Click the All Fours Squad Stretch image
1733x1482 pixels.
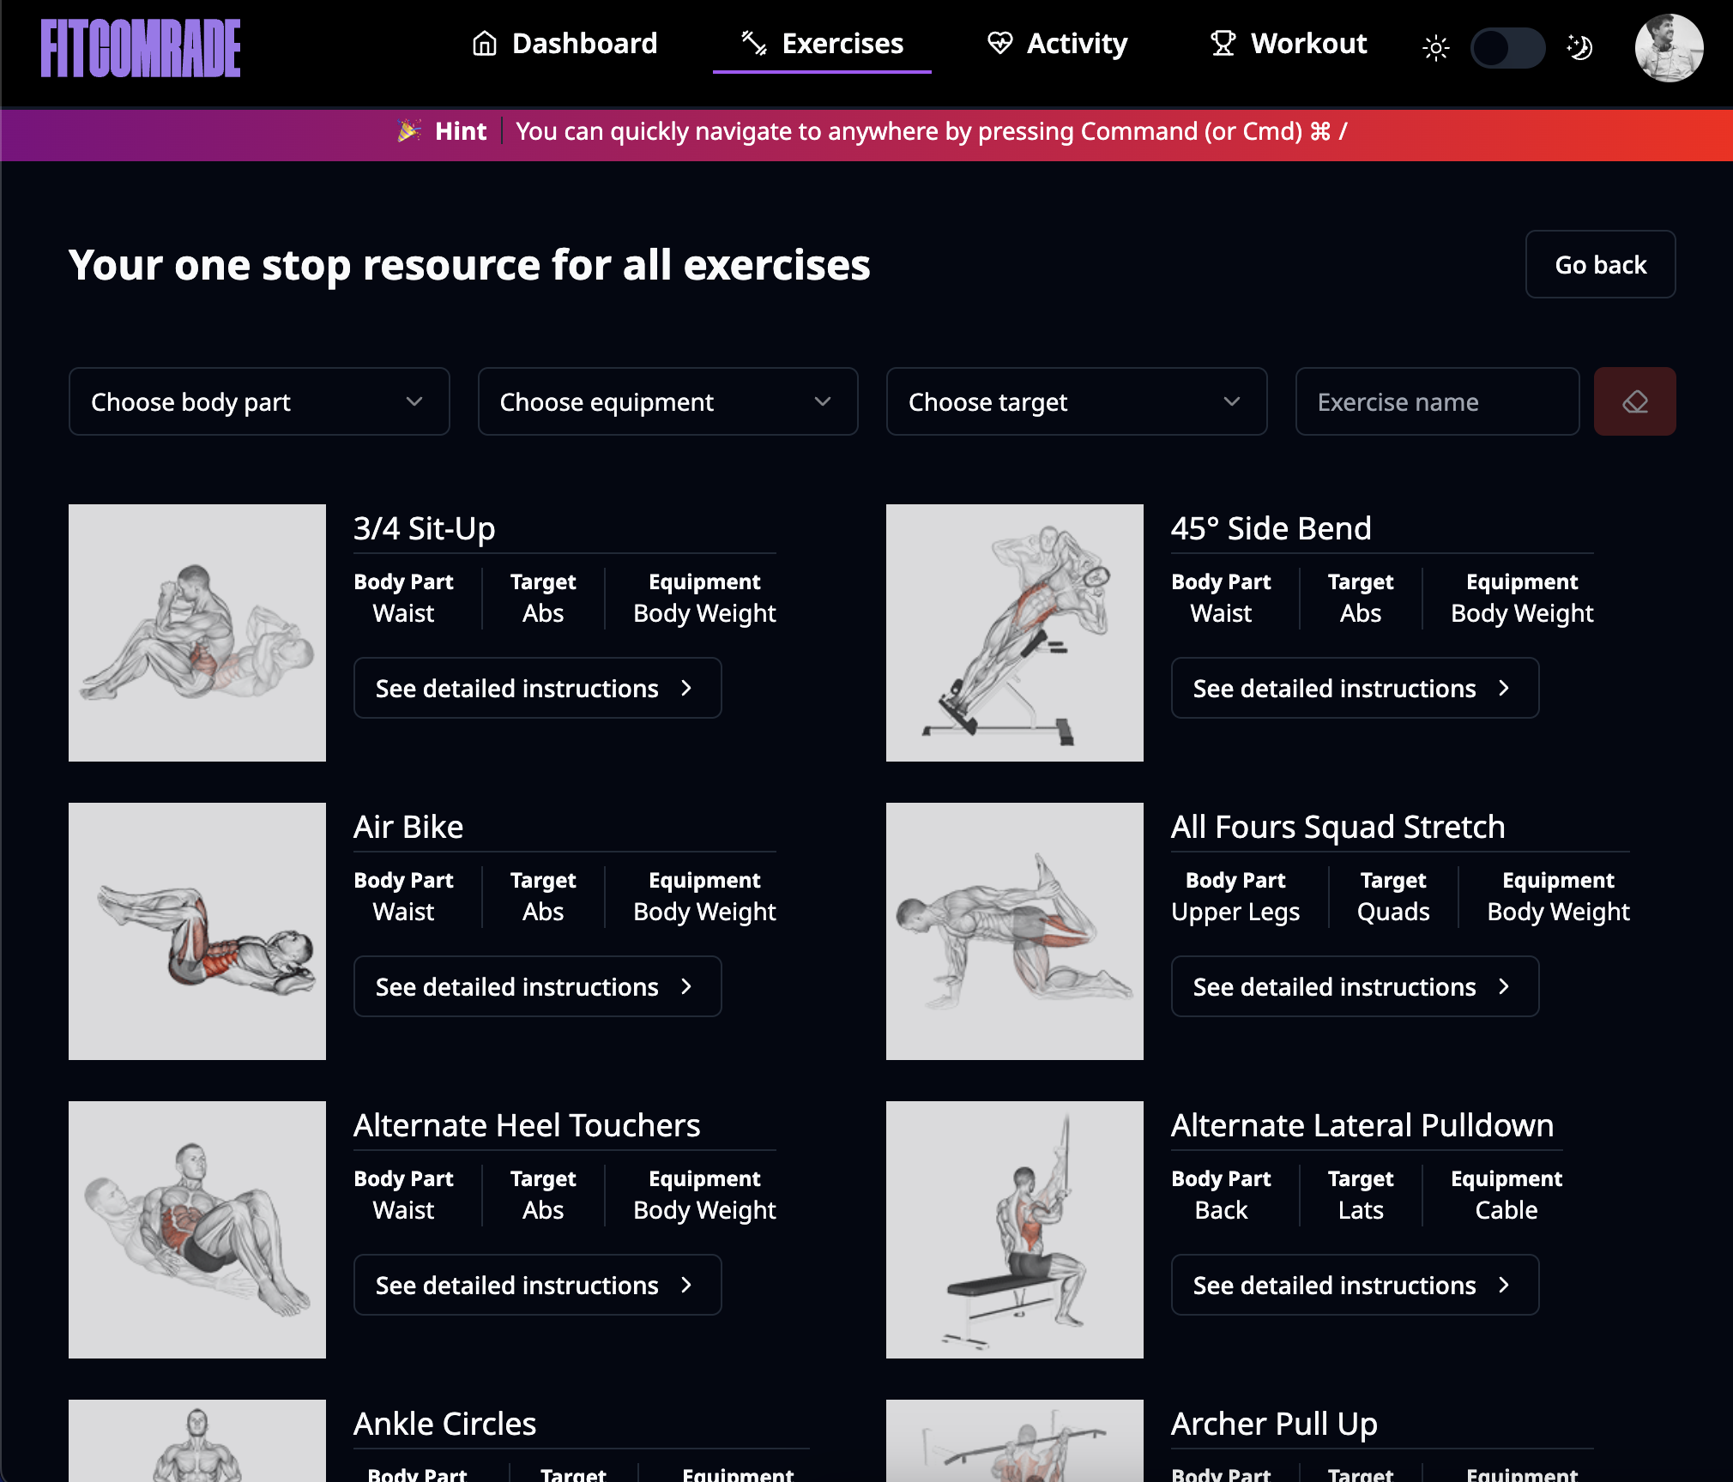tap(1015, 931)
